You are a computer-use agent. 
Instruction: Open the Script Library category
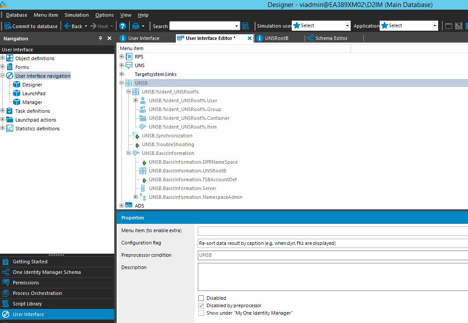(57, 304)
